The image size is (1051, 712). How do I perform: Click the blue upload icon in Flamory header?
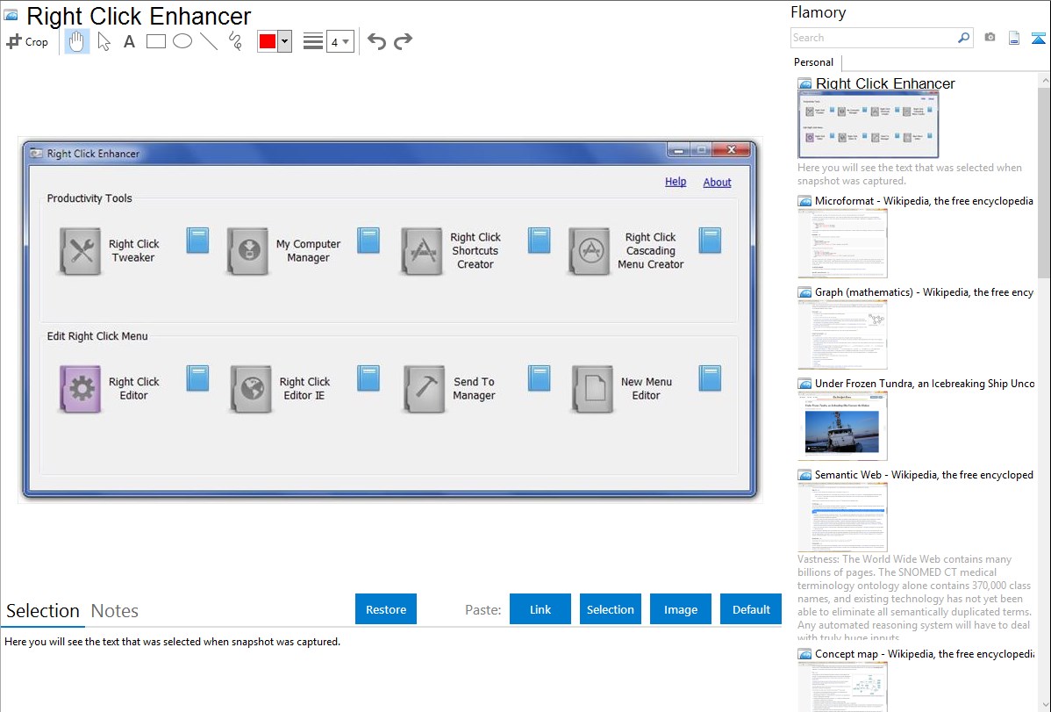(1038, 38)
